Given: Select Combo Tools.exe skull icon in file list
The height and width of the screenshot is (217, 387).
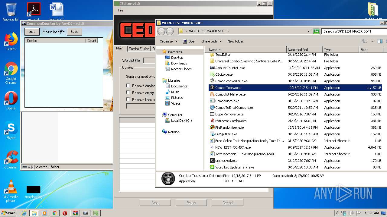Looking at the screenshot, I should (x=212, y=88).
